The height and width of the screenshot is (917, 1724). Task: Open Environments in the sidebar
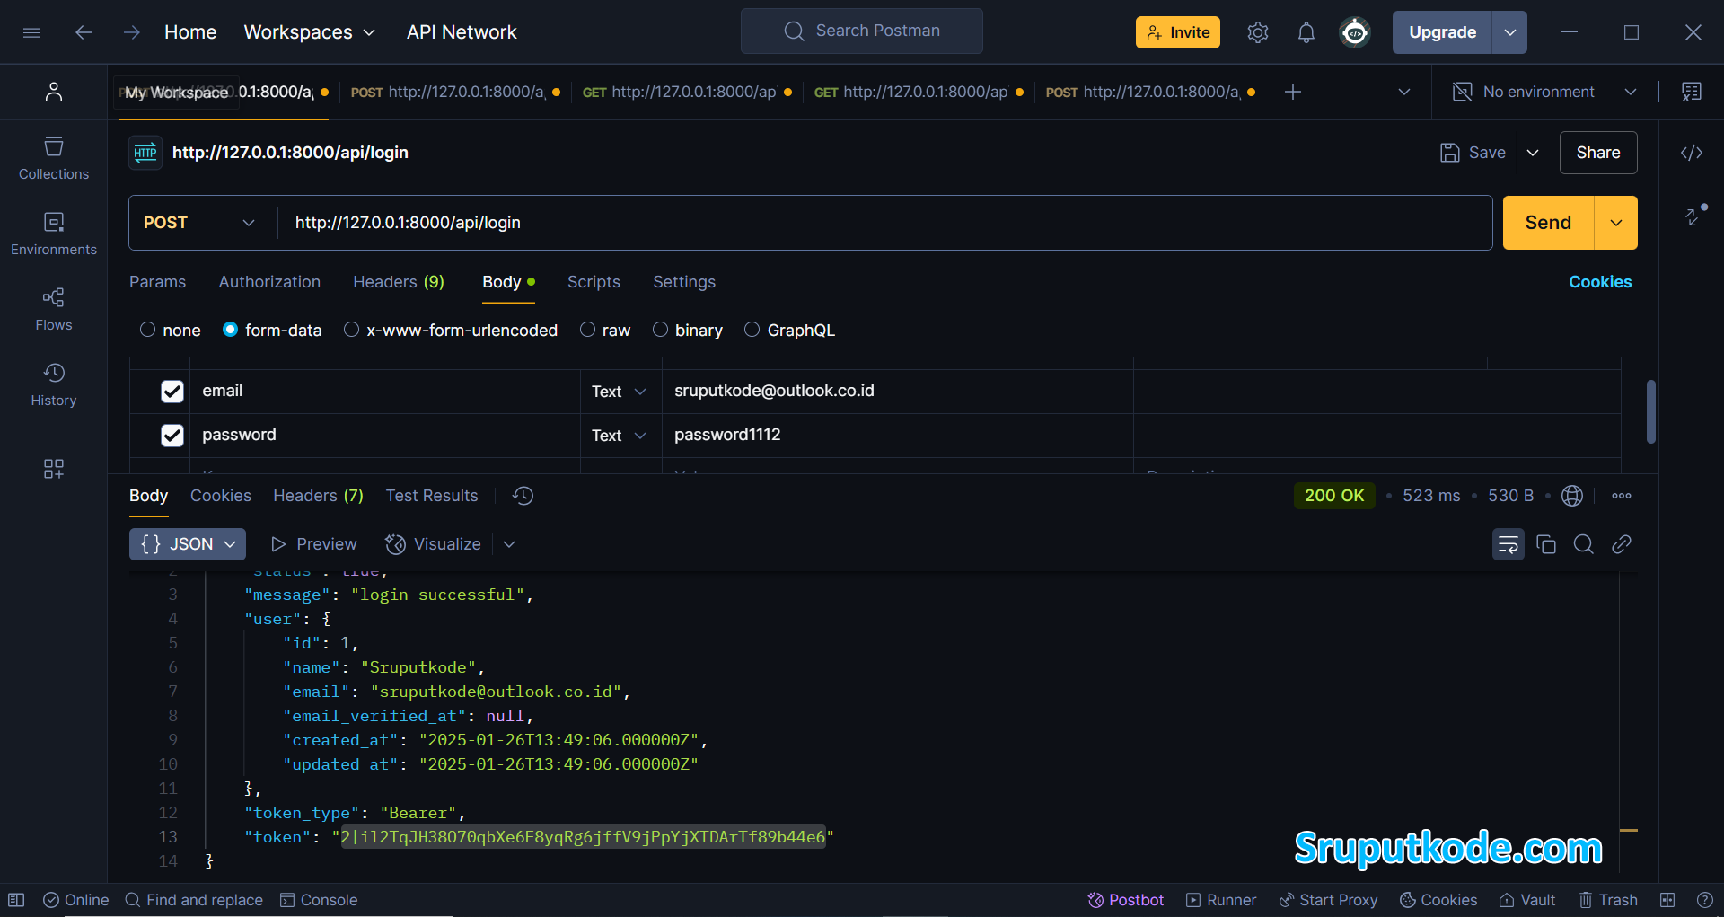[54, 234]
